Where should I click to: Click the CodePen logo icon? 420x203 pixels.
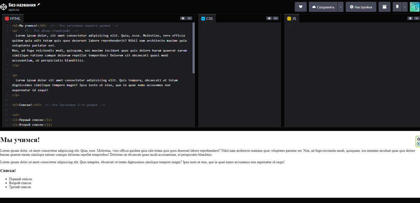click(4, 7)
